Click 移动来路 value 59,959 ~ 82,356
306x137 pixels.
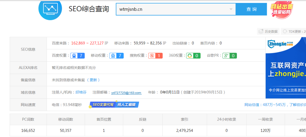point(148,43)
